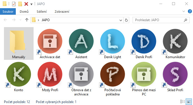Click the Deník Profi label text
Screen dimensions: 193x105
pos(144,57)
